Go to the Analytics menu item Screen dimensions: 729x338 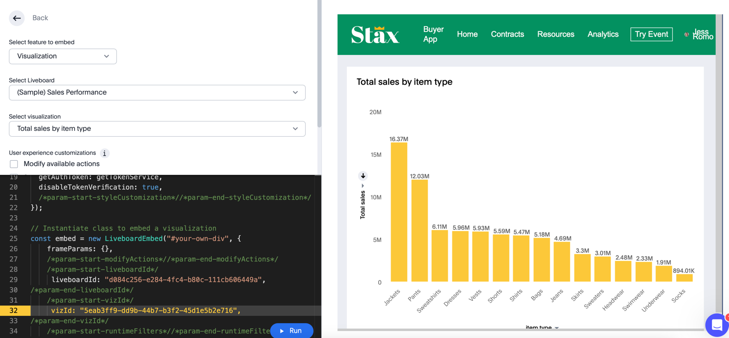tap(603, 34)
